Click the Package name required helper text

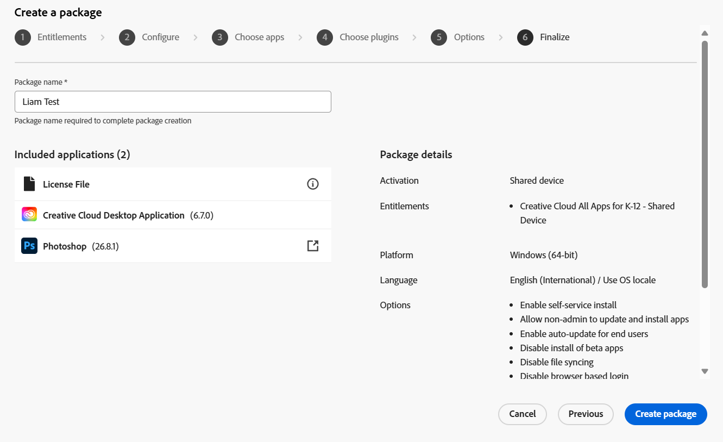(x=103, y=121)
